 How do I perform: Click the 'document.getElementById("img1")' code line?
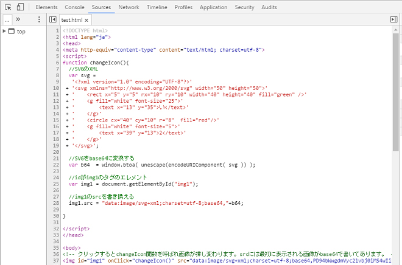[133, 184]
